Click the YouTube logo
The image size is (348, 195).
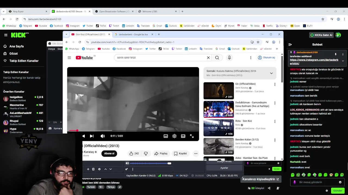pos(84,57)
